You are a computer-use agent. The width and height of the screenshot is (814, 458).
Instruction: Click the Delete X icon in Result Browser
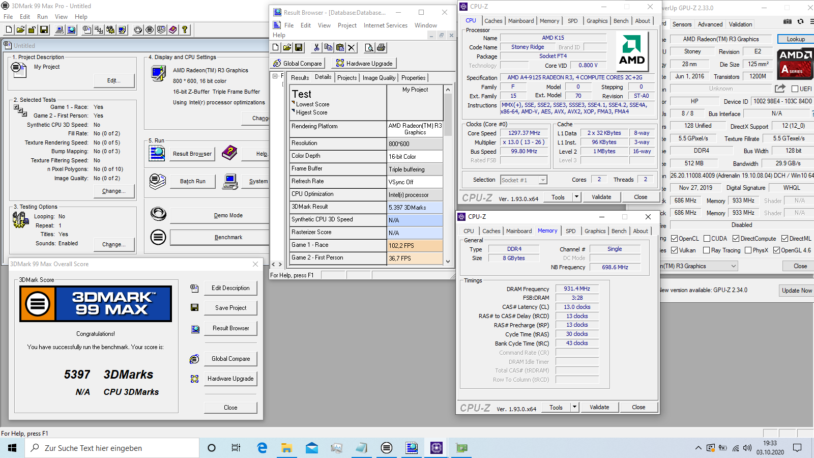pos(352,48)
